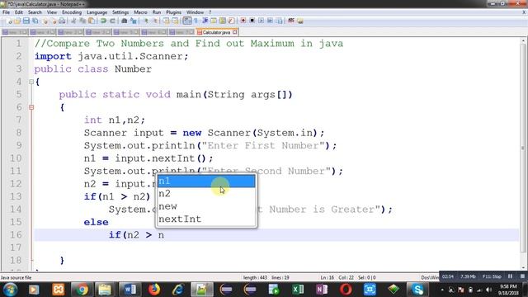Image resolution: width=528 pixels, height=297 pixels.
Task: Click the system tray volume icon
Action: (489, 290)
